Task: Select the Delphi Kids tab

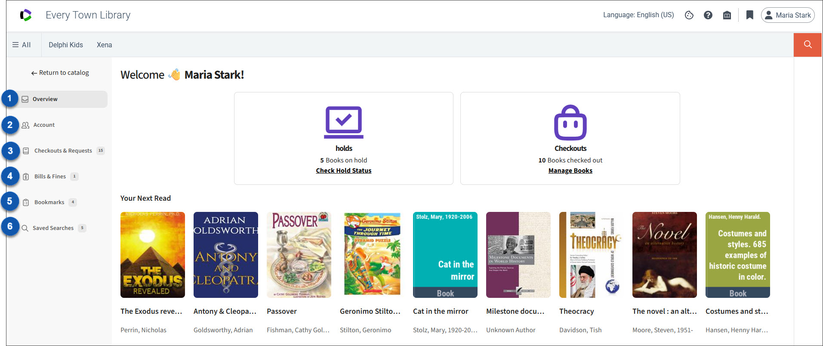Action: point(66,45)
